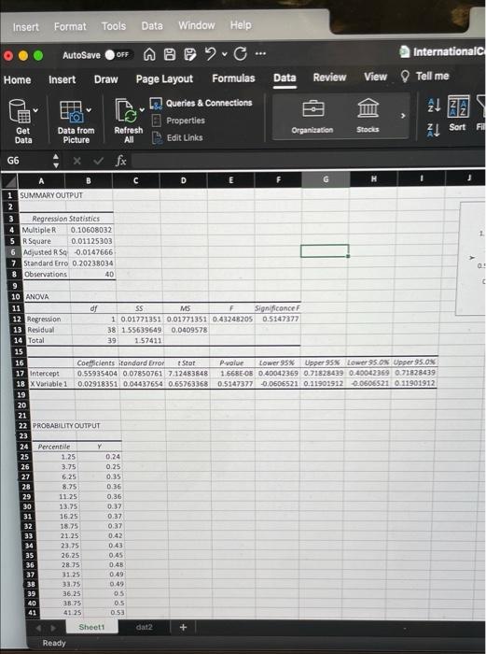Screen dimensions: 486x654
Task: Click the Intercept coefficient 0.55935404
Action: click(97, 373)
